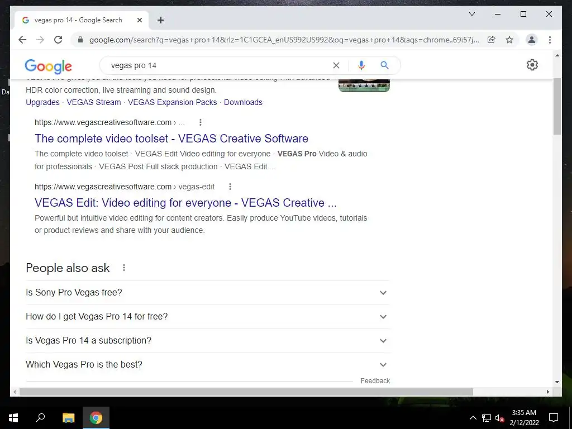Screen dimensions: 572x429
Task: Close the vegas pro 14 tab
Action: pos(139,20)
